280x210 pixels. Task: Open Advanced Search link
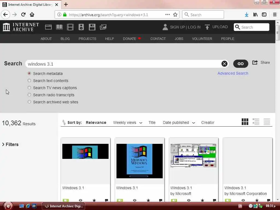click(x=233, y=73)
